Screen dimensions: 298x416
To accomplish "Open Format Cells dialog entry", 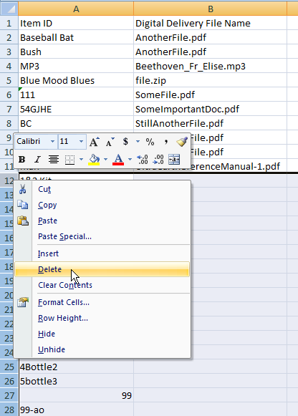I will point(102,302).
